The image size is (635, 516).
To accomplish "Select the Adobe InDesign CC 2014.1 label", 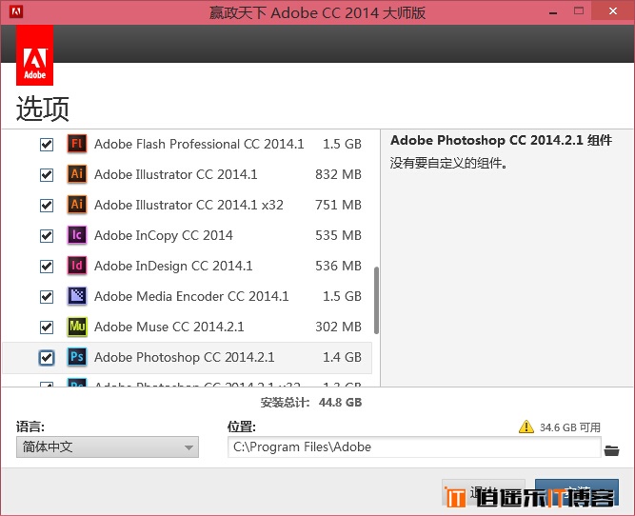I will click(x=173, y=267).
